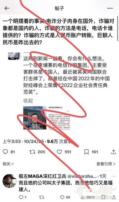Collapse quoted text with 收起
Image resolution: width=119 pixels, height=202 pixels.
28,101
